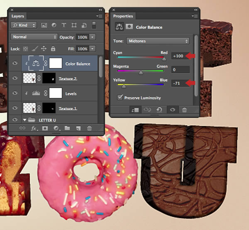Lock transparent pixels
Screen dimensions: 249x230
pos(25,49)
